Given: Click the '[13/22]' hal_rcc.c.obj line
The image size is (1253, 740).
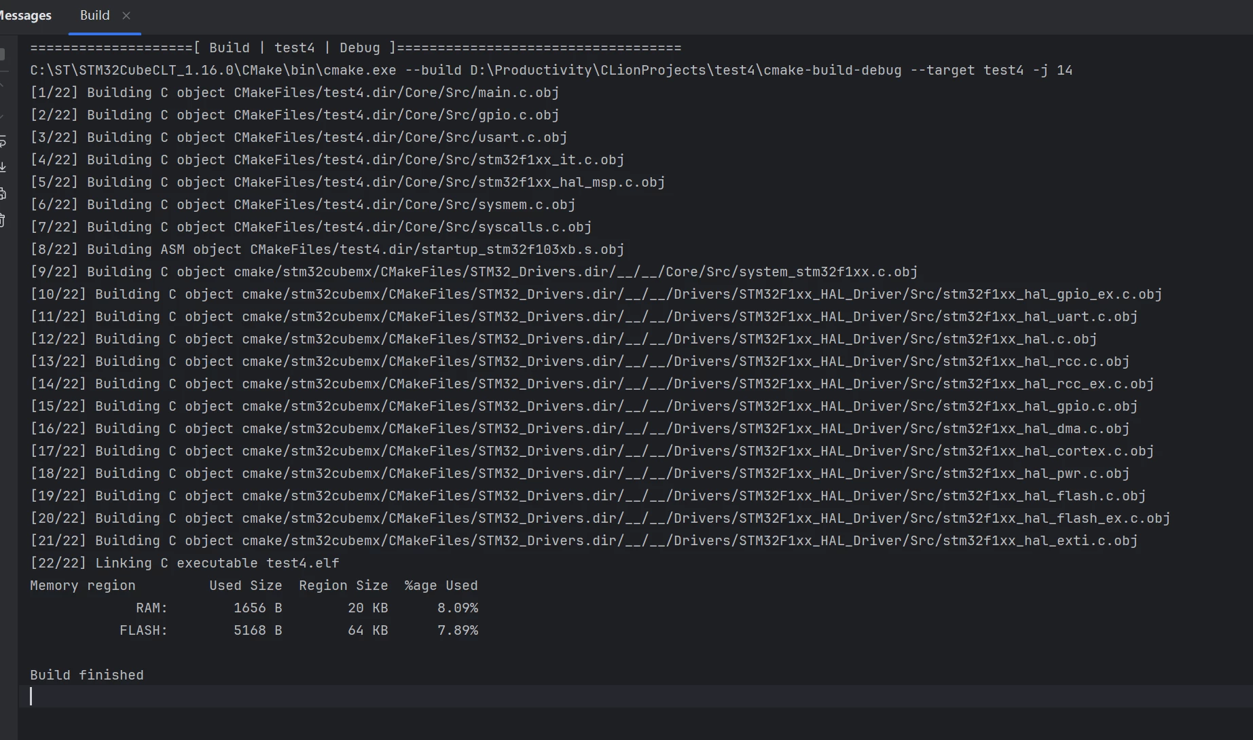Looking at the screenshot, I should [579, 362].
